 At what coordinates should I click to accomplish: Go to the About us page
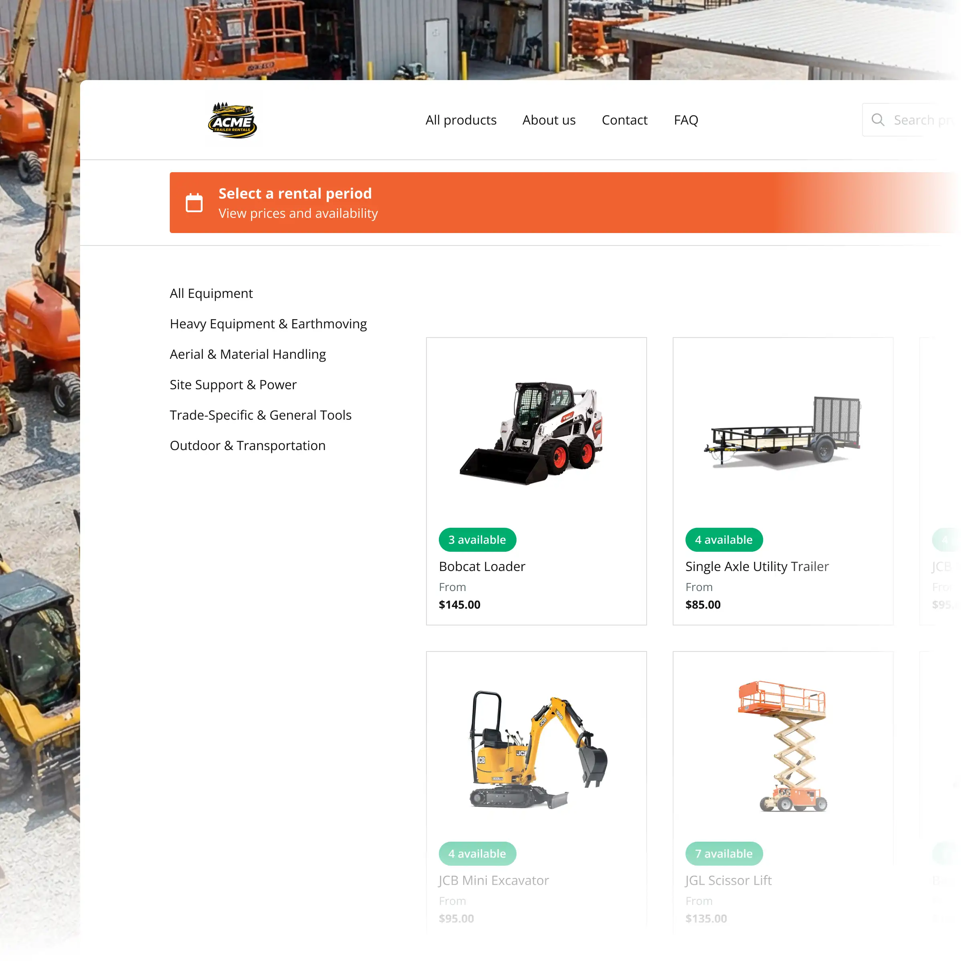click(x=549, y=120)
